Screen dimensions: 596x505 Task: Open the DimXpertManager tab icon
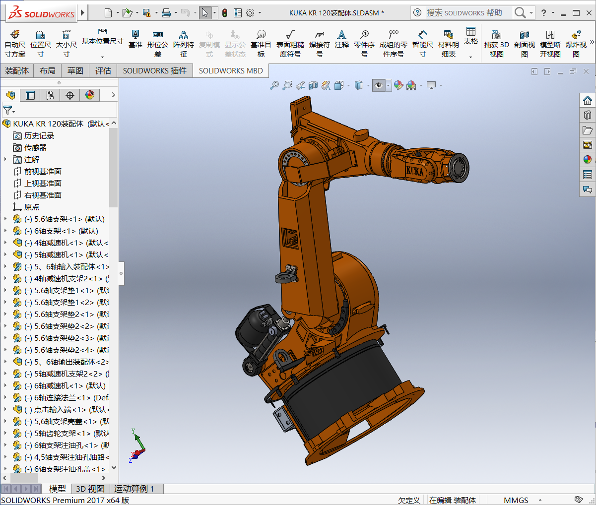pos(70,95)
